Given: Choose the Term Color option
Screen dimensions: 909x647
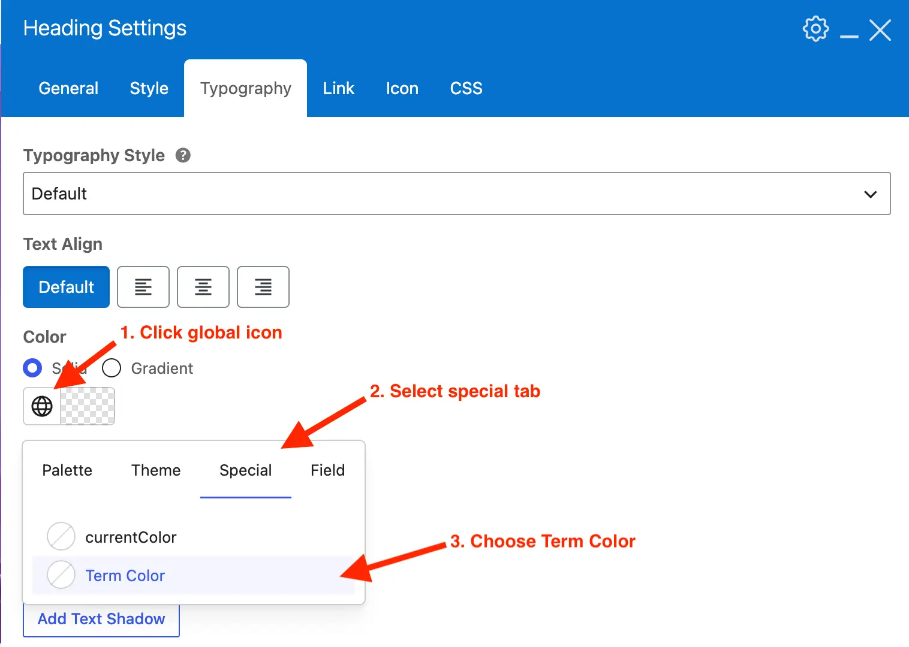Looking at the screenshot, I should click(194, 575).
